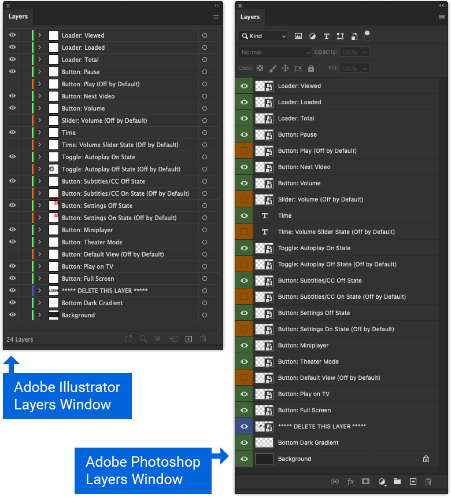The image size is (451, 498).
Task: Expand Loader: Loaded layer in Illustrator
Action: [40, 47]
